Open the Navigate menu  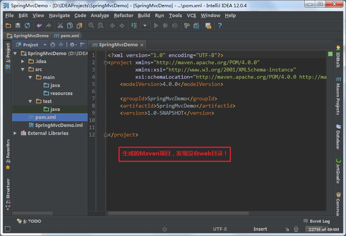[x=59, y=16]
